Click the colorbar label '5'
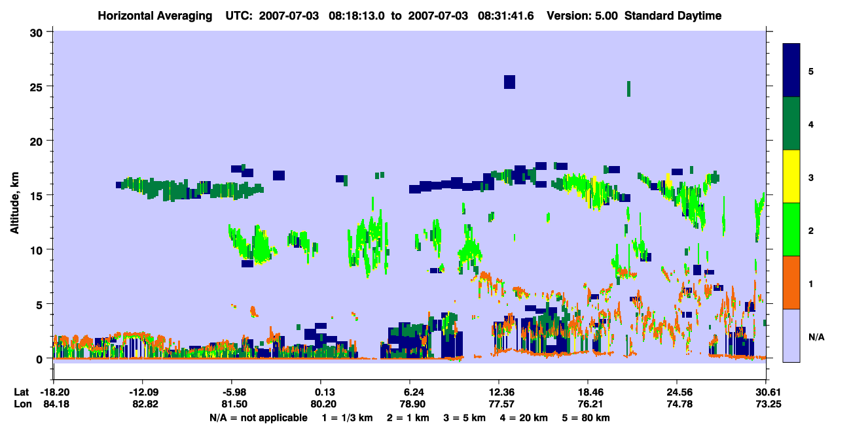The width and height of the screenshot is (851, 436). click(811, 71)
